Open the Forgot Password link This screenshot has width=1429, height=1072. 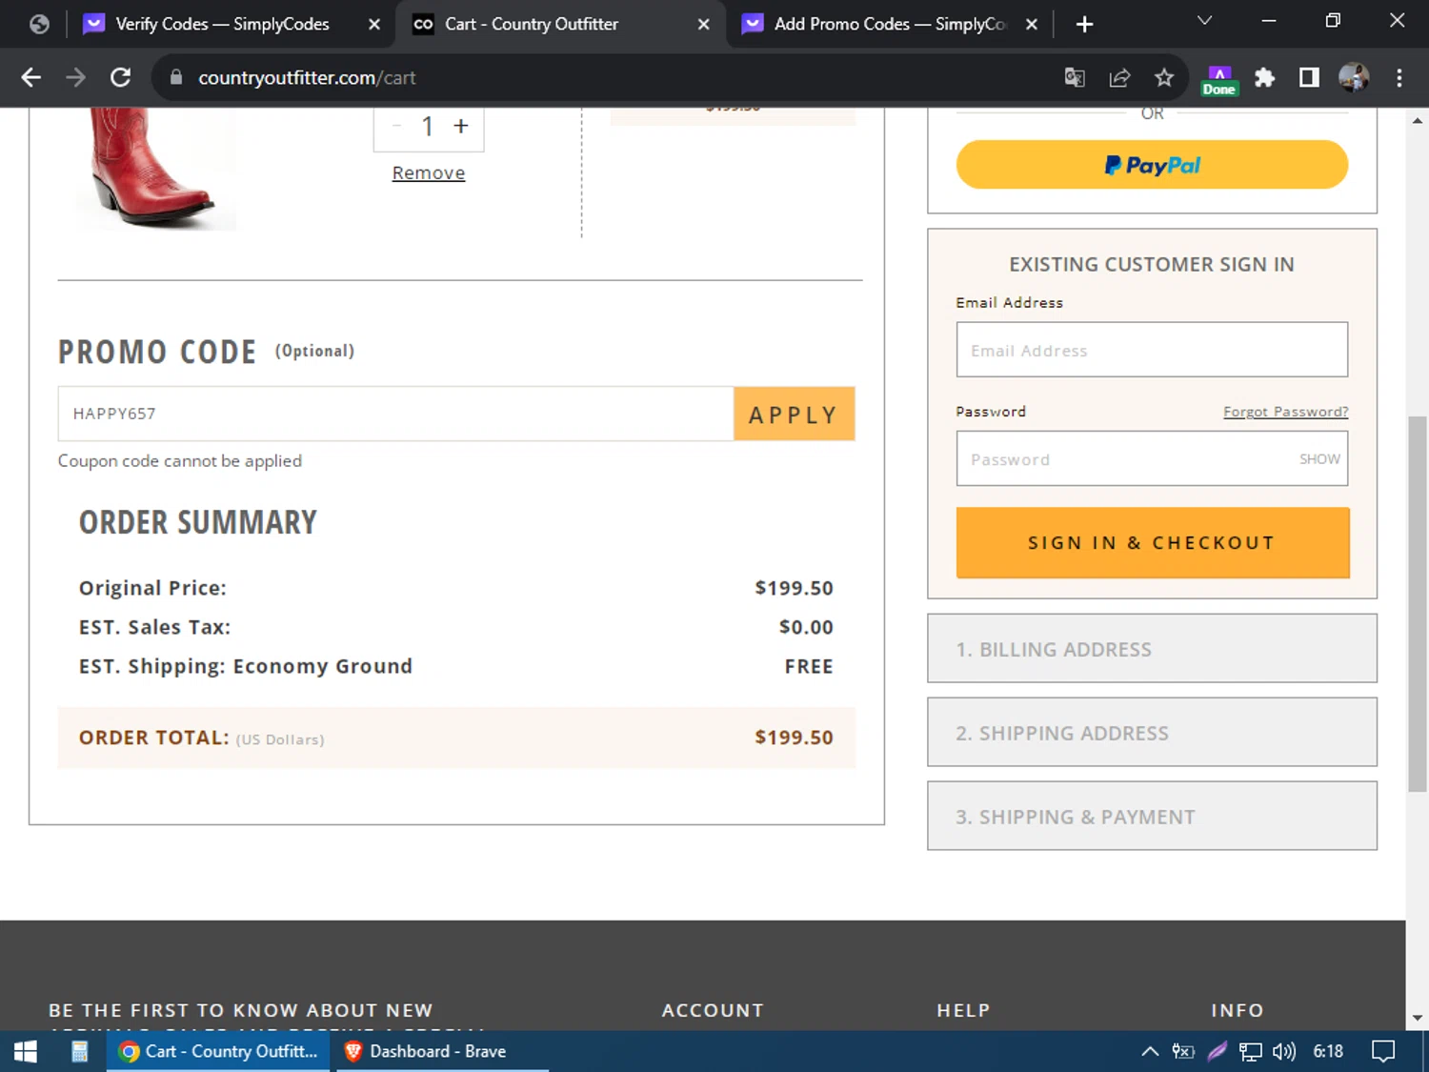coord(1285,412)
